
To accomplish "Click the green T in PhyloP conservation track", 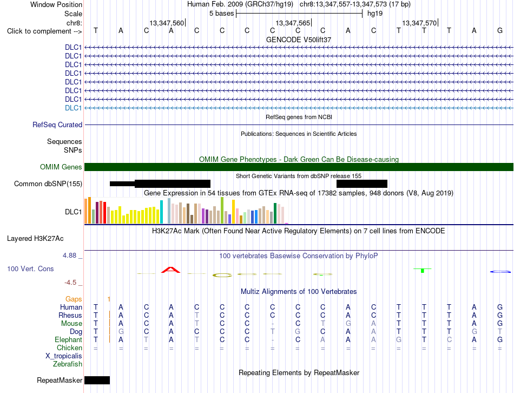I will (423, 270).
